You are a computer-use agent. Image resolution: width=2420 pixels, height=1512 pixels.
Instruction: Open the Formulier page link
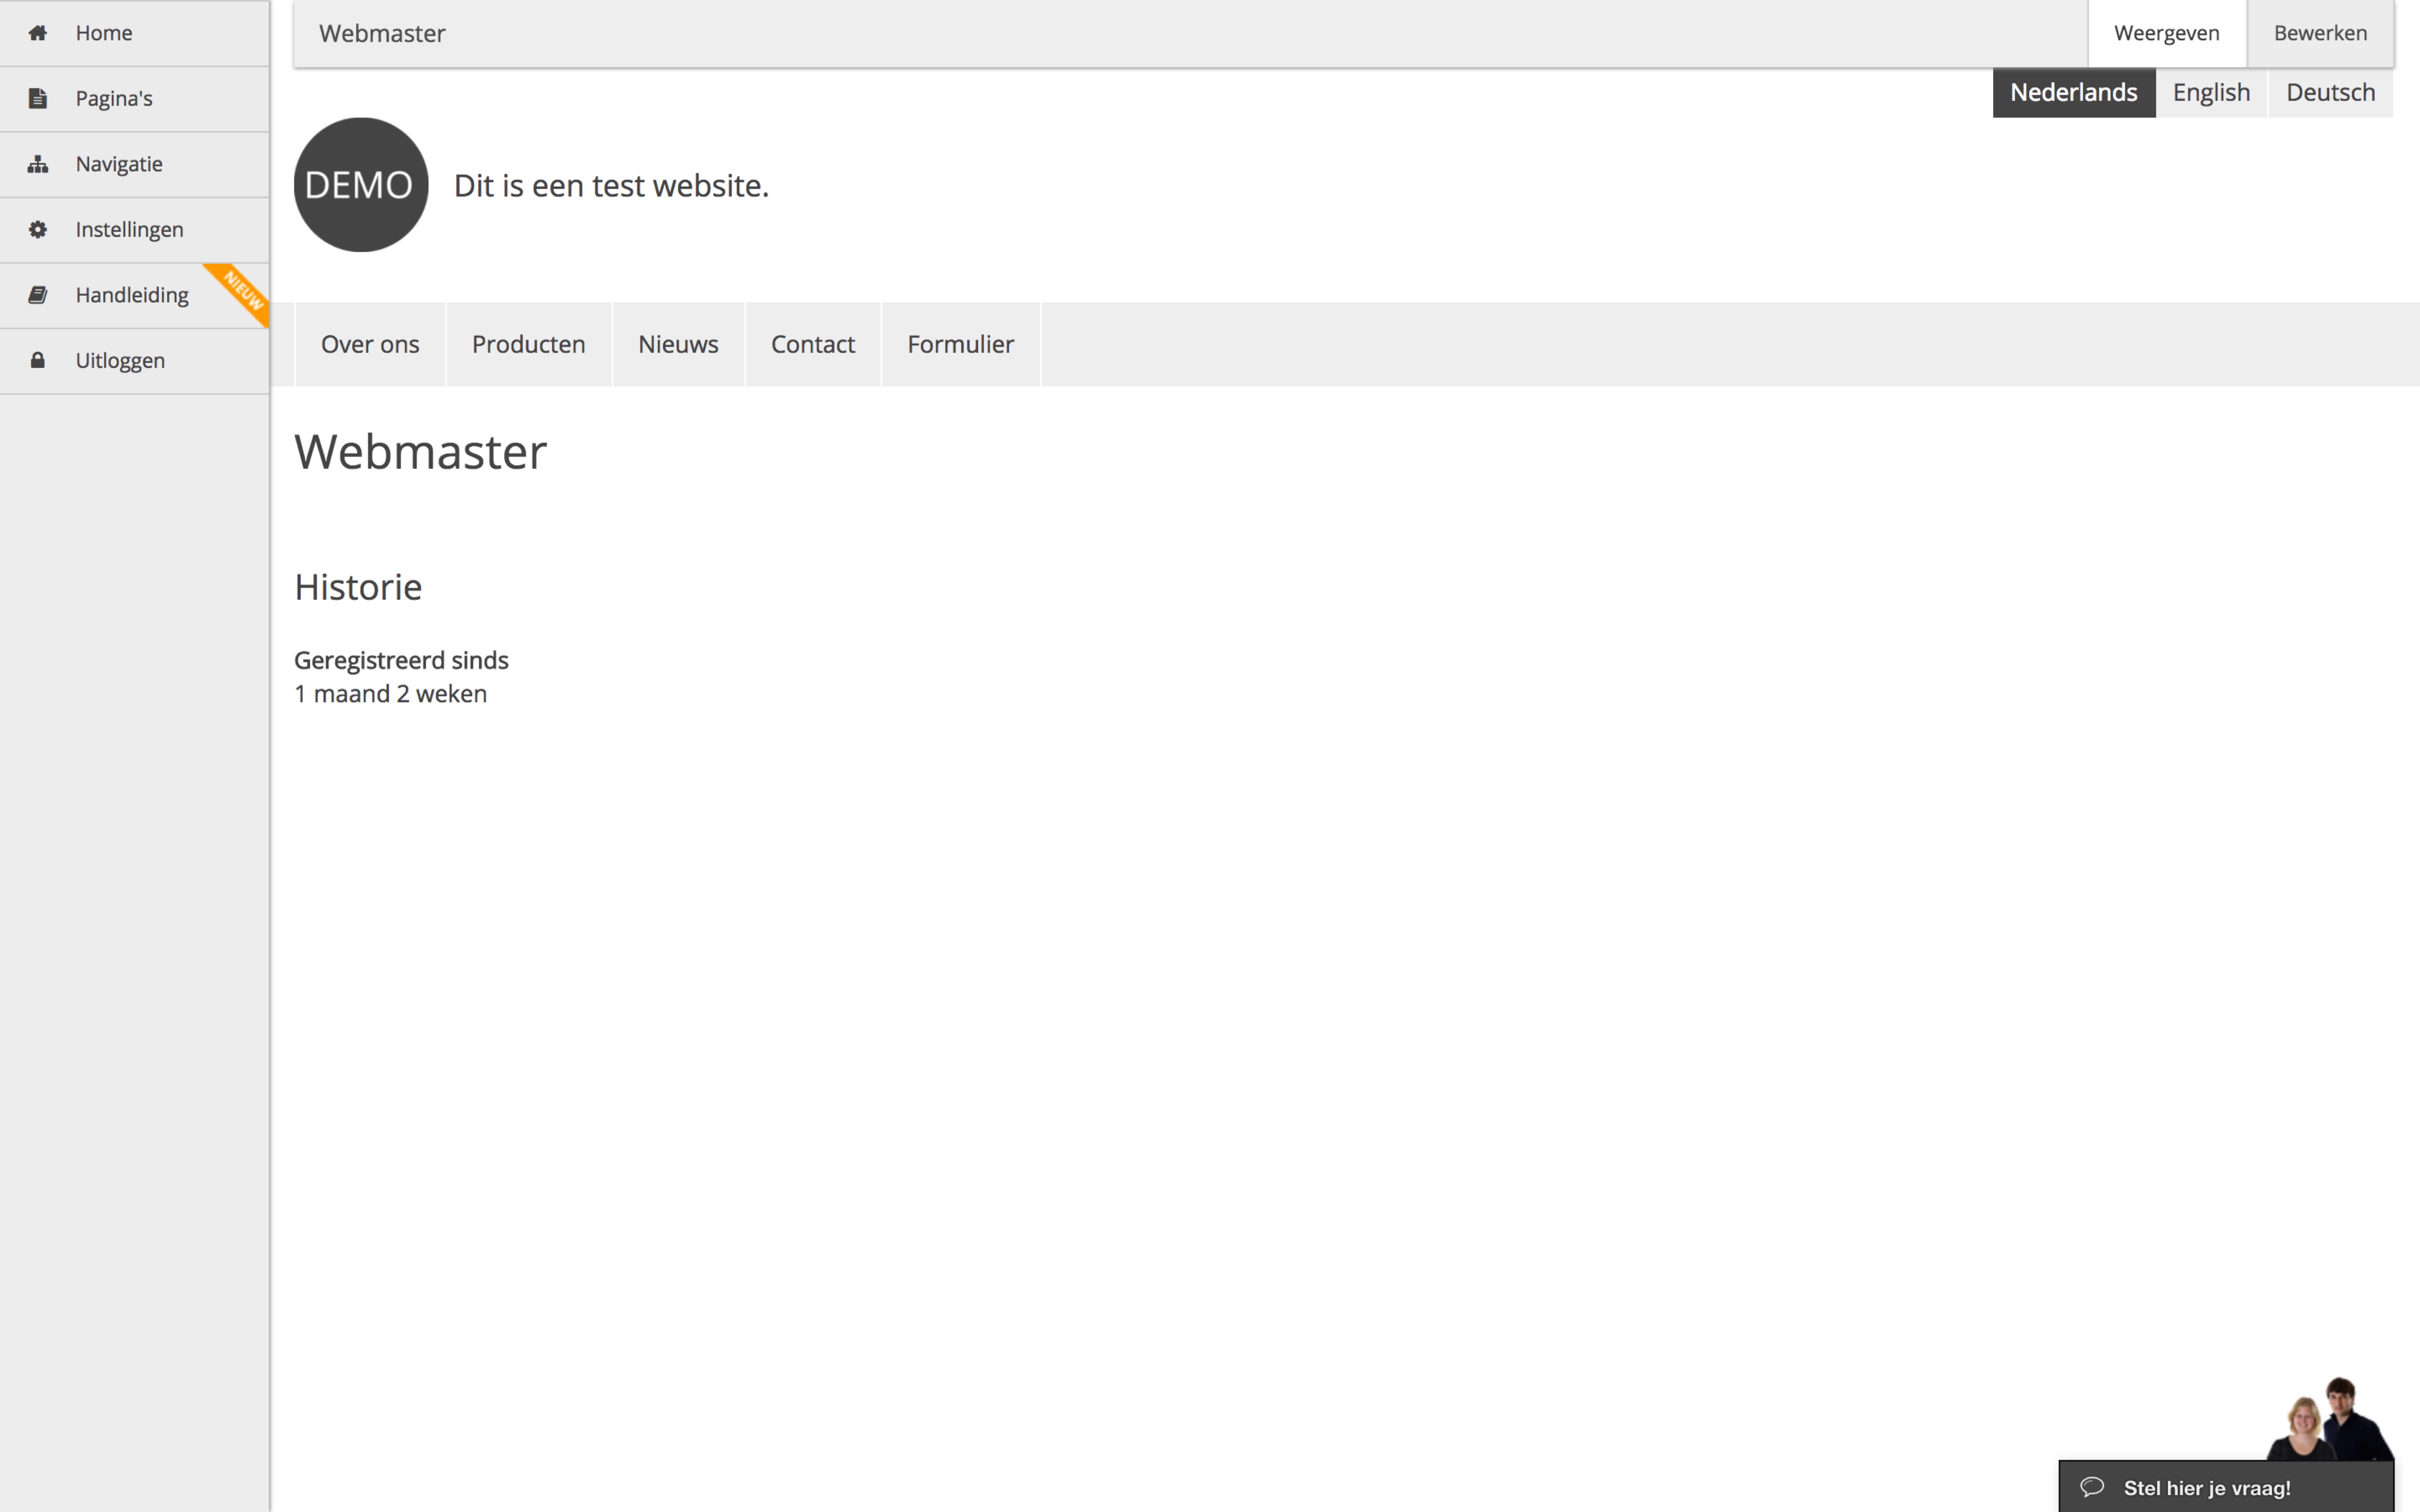960,344
